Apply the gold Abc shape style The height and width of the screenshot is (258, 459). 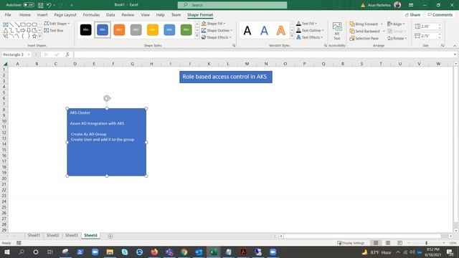point(153,29)
